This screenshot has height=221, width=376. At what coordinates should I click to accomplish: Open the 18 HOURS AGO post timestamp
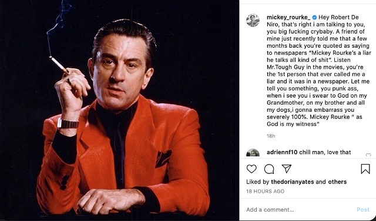coord(265,192)
